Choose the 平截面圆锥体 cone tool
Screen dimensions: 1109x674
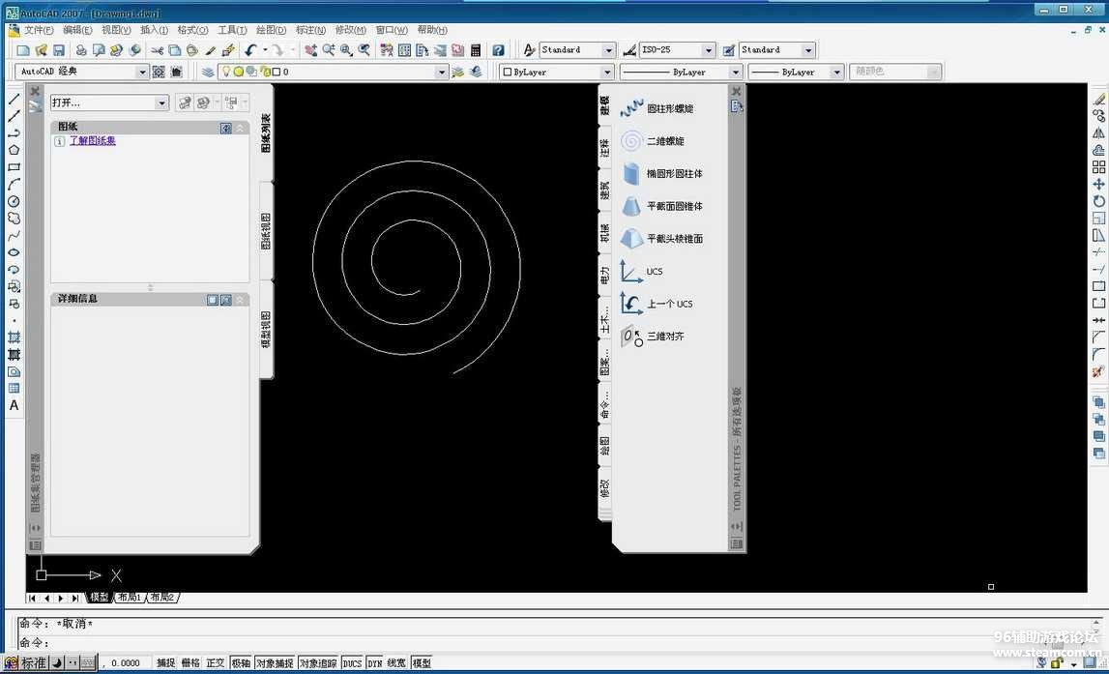pyautogui.click(x=632, y=206)
